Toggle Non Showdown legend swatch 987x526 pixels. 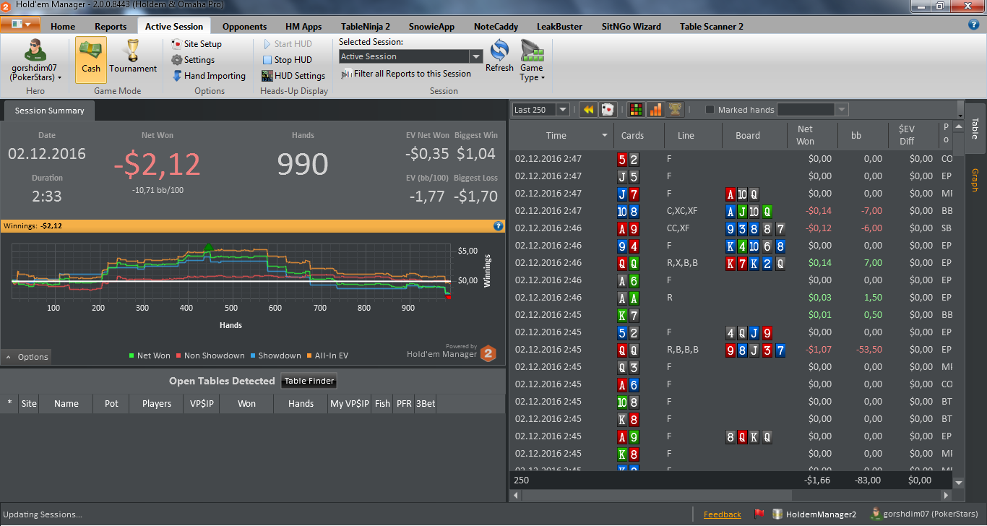[x=178, y=355]
